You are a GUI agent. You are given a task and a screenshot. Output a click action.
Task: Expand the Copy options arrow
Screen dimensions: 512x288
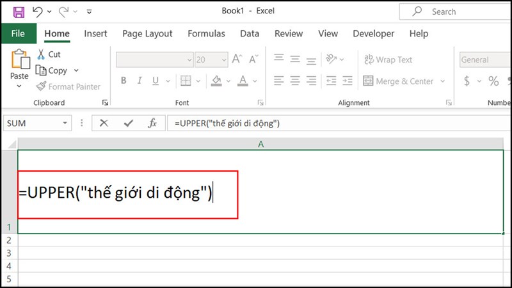click(76, 70)
